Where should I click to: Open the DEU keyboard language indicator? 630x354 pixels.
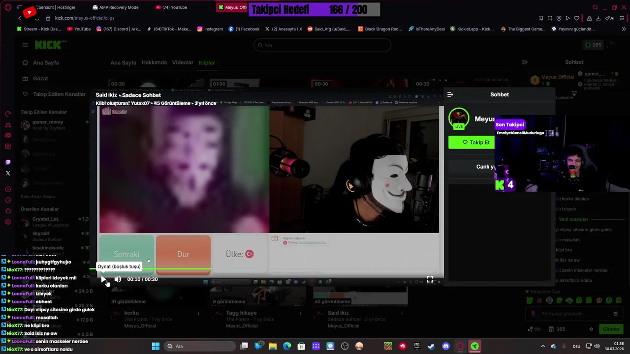tap(576, 346)
